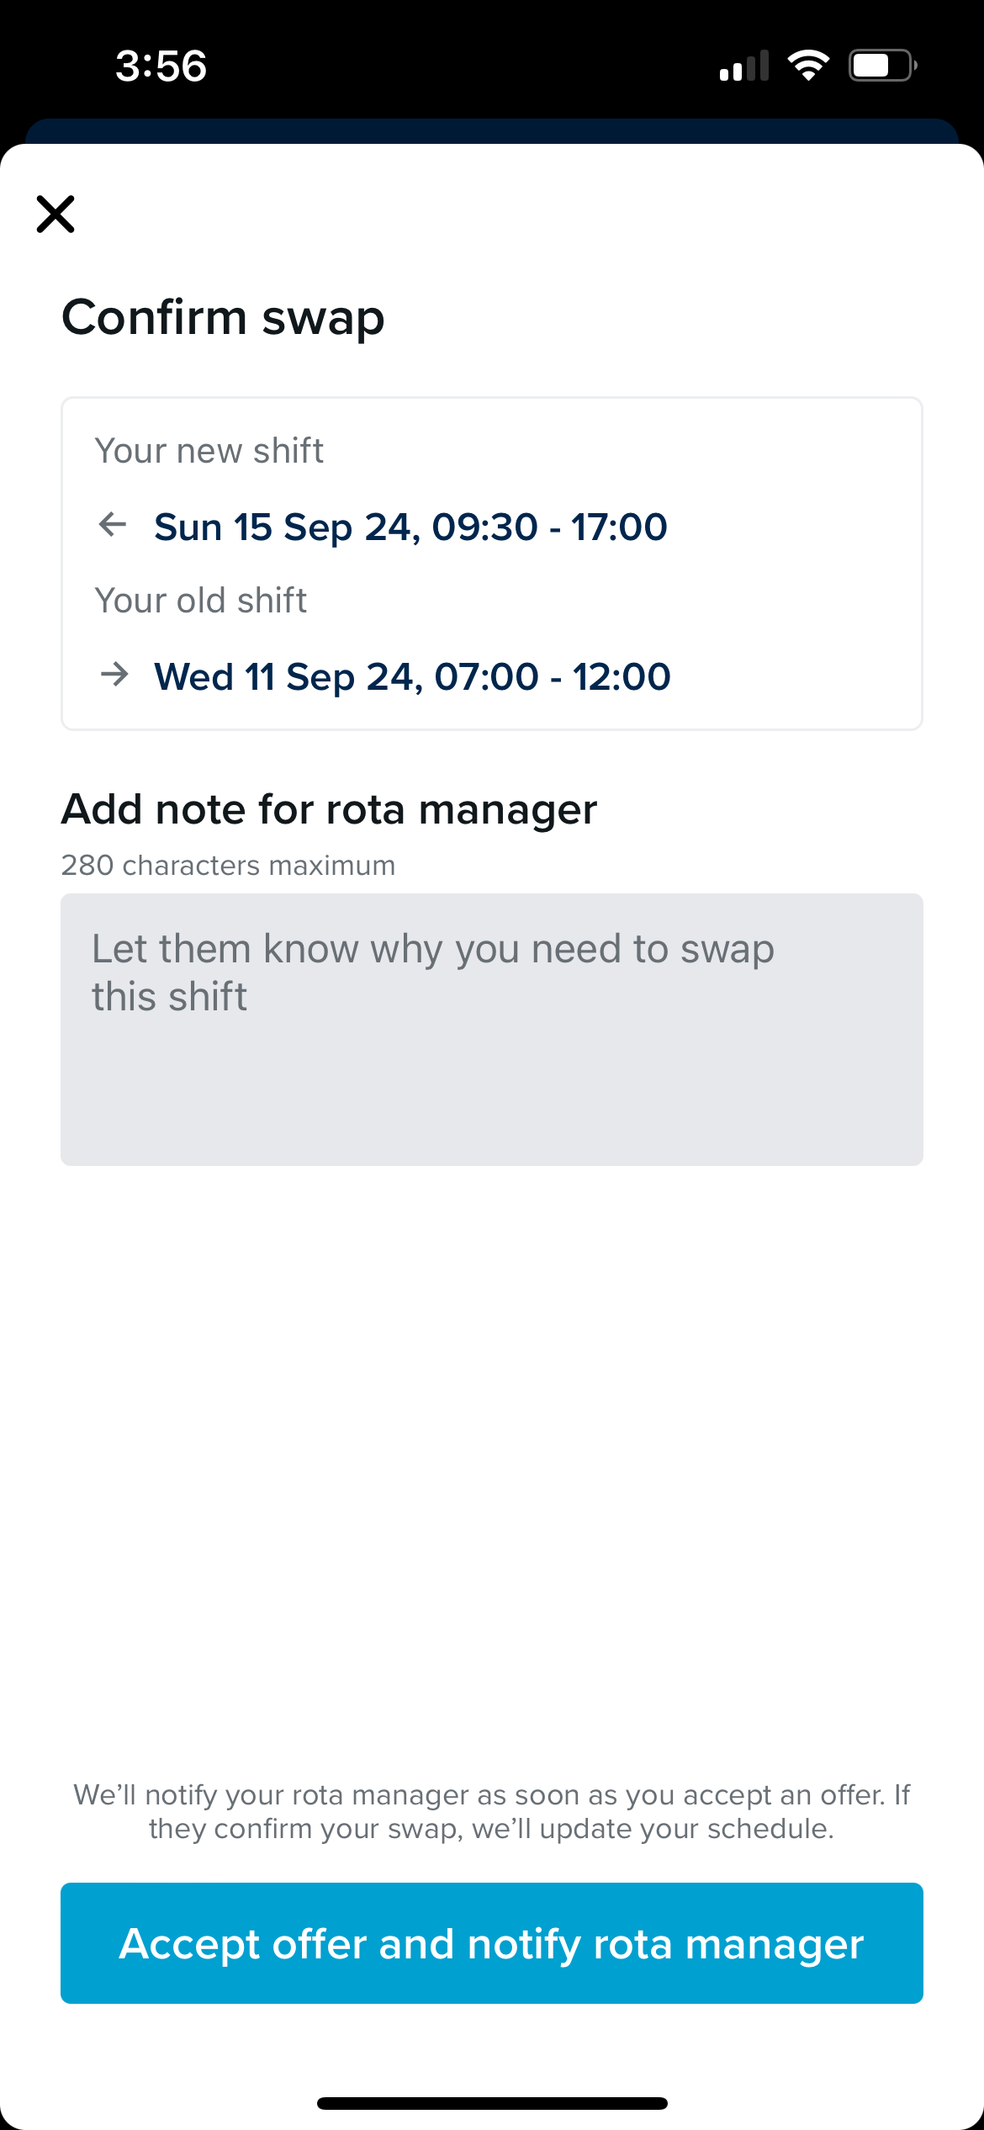Click the left arrow beside new shift
Viewport: 984px width, 2130px height.
(113, 525)
